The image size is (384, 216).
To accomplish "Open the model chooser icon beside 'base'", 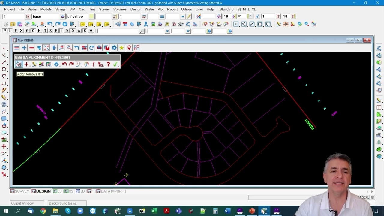I will pos(62,17).
